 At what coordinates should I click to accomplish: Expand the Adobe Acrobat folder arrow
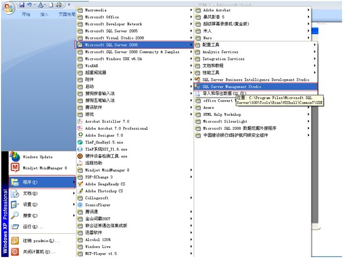[x=308, y=10]
